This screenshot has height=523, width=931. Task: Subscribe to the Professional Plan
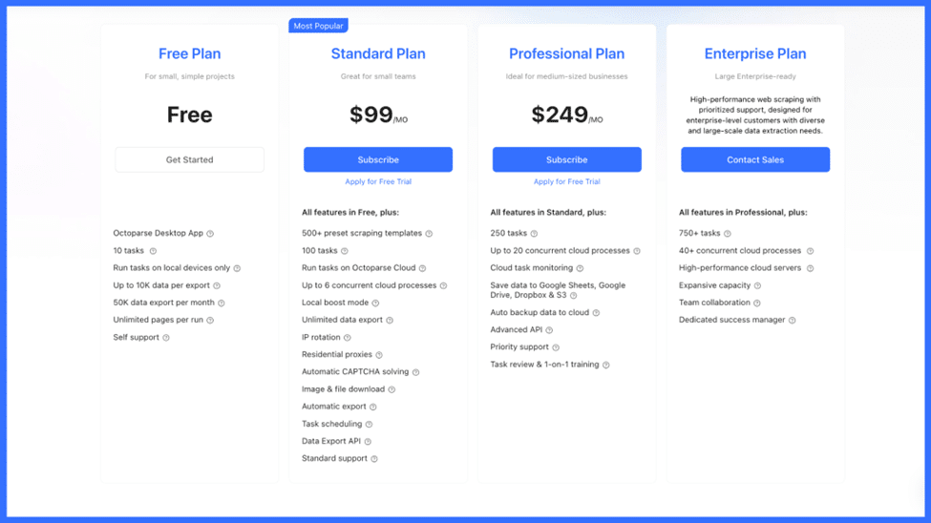[x=567, y=159]
